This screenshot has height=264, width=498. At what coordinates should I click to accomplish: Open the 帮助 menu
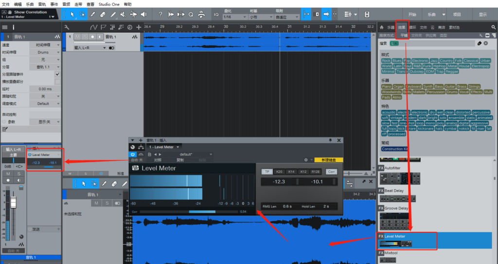pos(127,4)
